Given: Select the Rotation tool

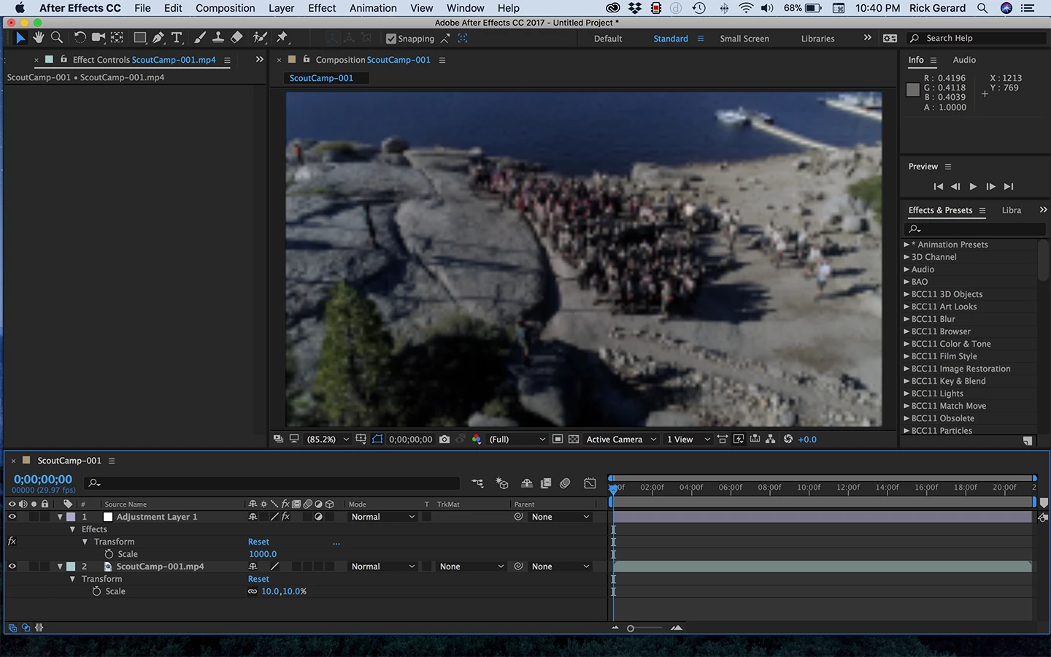Looking at the screenshot, I should 80,37.
